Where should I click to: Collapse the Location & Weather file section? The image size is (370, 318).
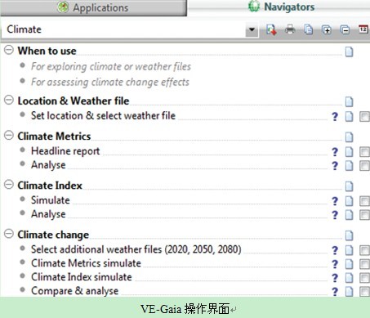9,100
